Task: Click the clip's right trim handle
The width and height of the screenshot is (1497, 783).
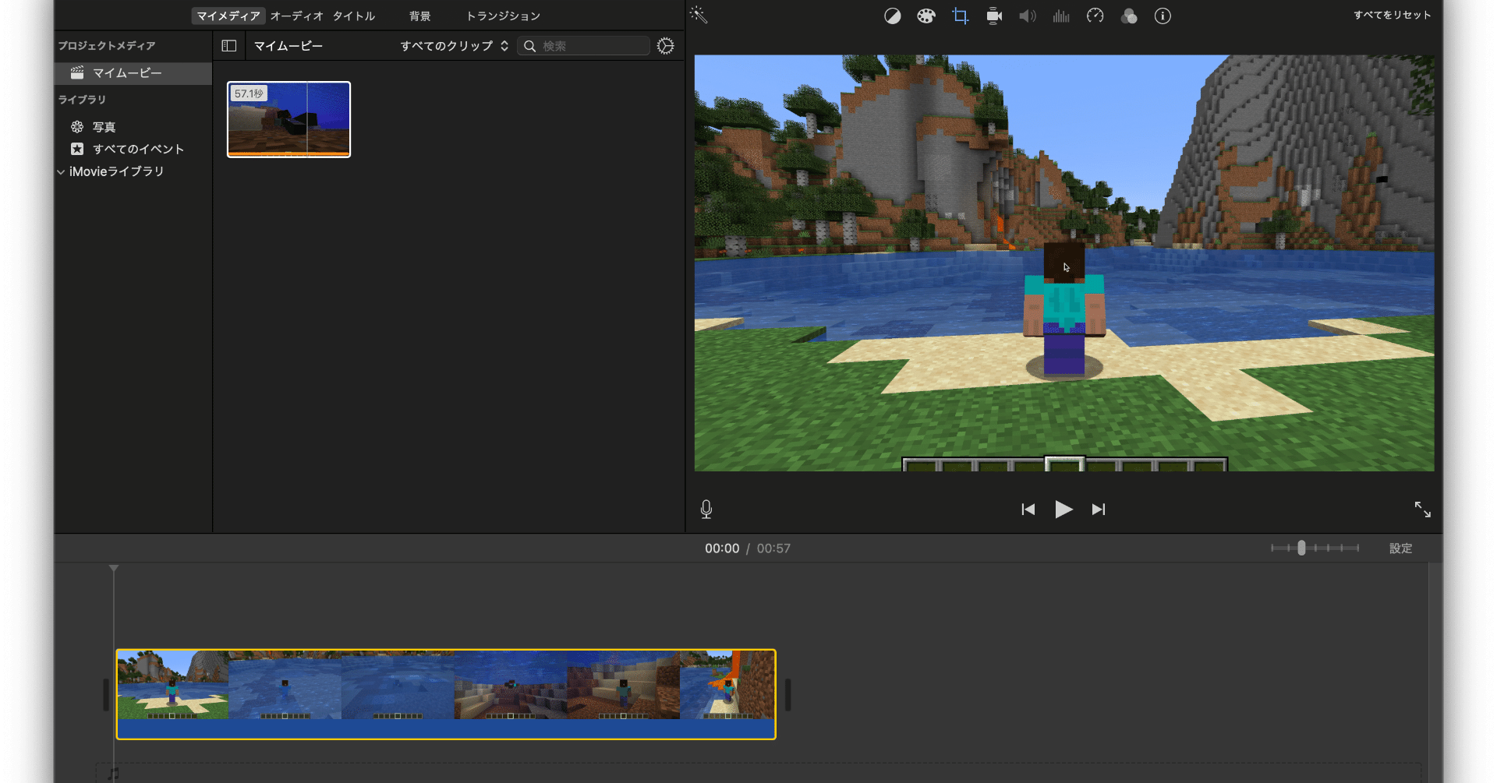Action: [x=788, y=694]
